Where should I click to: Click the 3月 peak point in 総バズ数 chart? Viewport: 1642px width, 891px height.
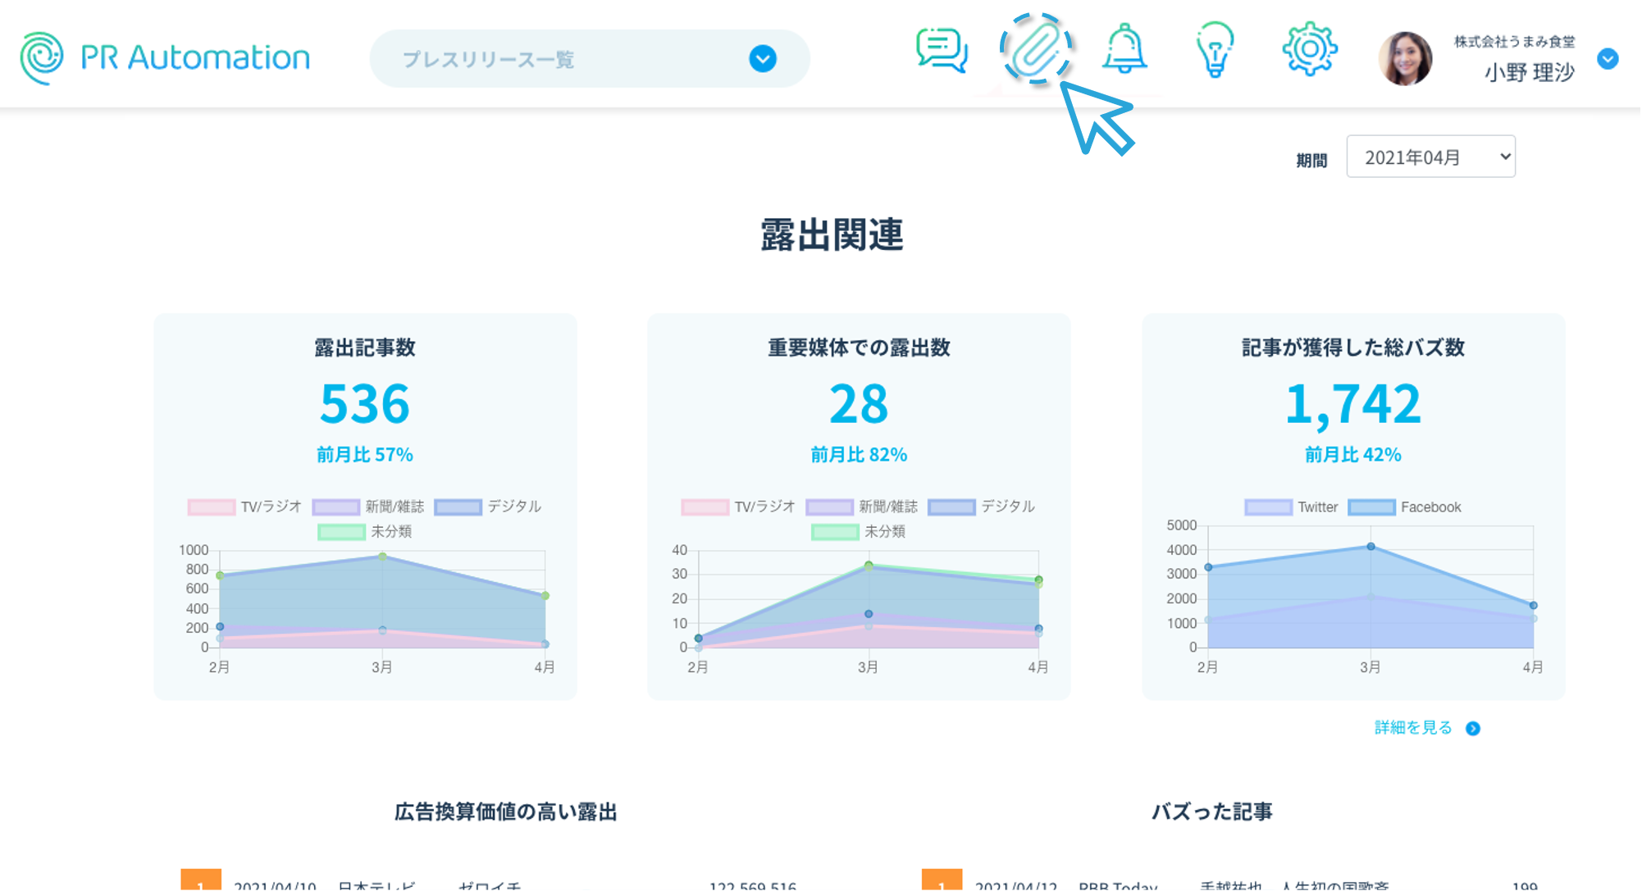(1371, 546)
